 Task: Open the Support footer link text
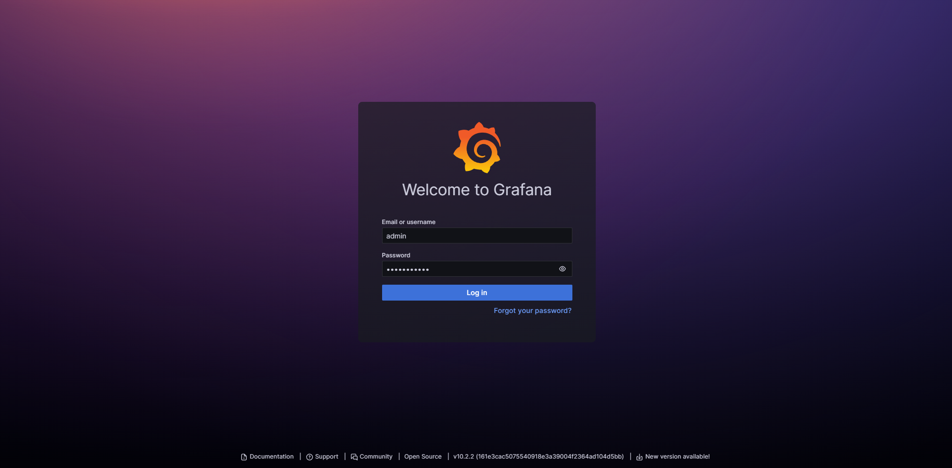pyautogui.click(x=326, y=457)
